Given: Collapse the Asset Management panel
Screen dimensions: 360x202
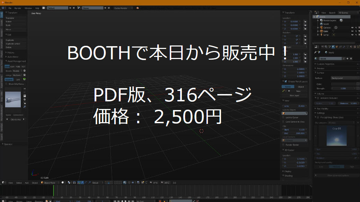Looking at the screenshot, I should (x=16, y=61).
